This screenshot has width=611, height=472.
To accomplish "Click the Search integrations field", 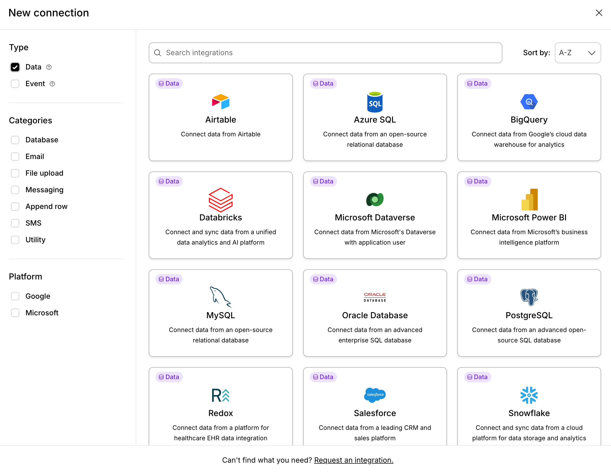I will [325, 53].
